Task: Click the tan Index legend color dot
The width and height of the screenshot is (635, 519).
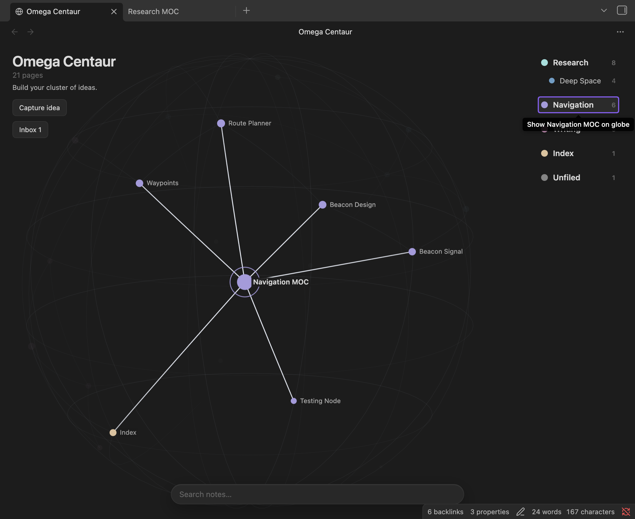Action: (x=544, y=153)
